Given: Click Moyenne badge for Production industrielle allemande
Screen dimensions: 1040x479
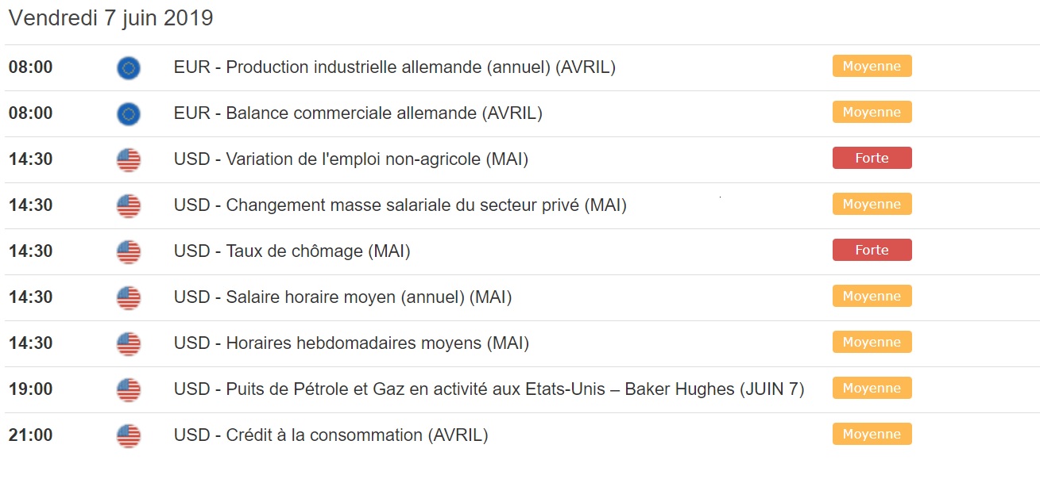Looking at the screenshot, I should tap(872, 67).
